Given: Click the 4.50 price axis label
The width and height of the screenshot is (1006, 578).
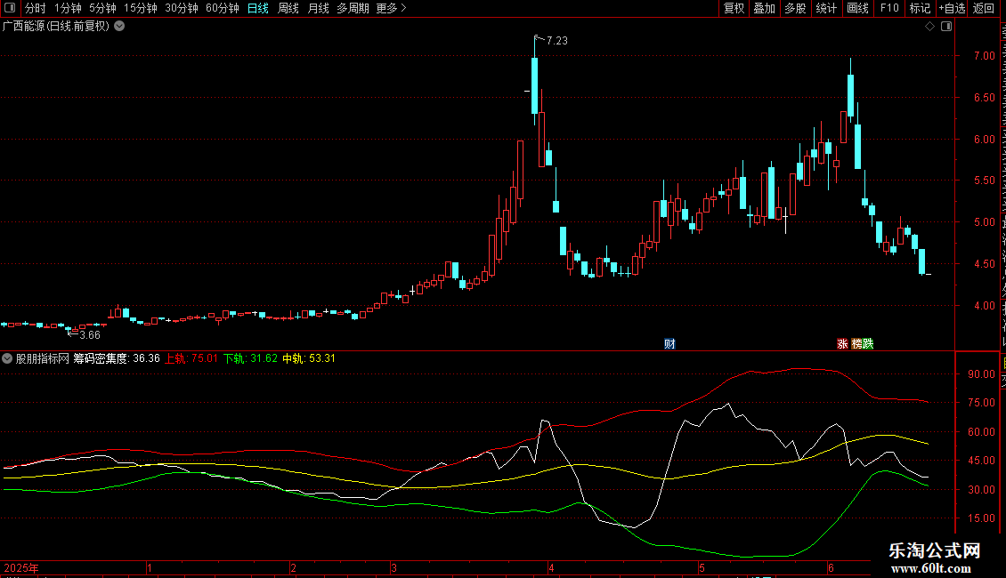Looking at the screenshot, I should [984, 264].
